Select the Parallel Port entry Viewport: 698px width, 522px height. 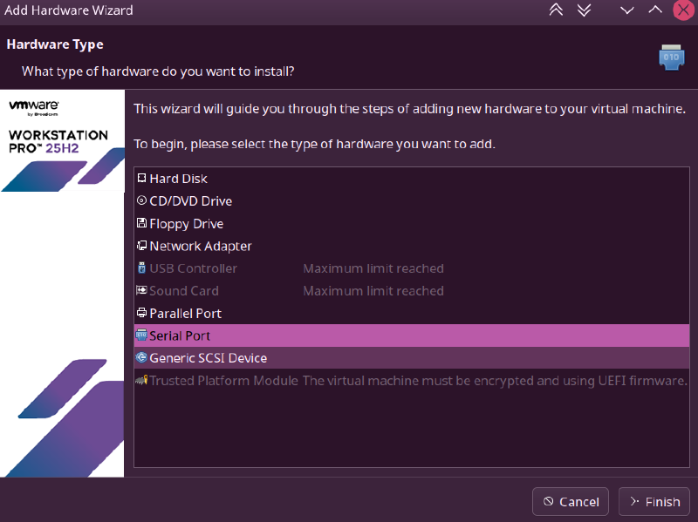tap(185, 314)
